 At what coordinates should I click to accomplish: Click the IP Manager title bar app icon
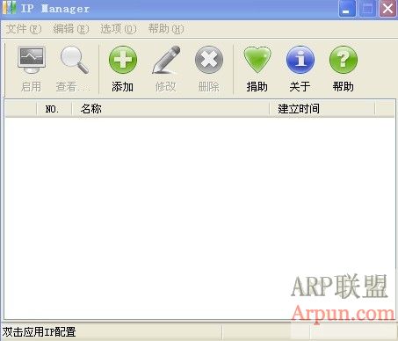tap(10, 8)
